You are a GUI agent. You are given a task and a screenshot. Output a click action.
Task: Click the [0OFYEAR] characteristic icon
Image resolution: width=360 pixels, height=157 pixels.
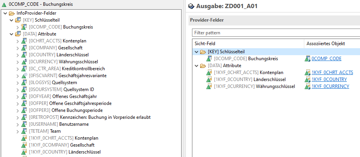[x=24, y=96]
